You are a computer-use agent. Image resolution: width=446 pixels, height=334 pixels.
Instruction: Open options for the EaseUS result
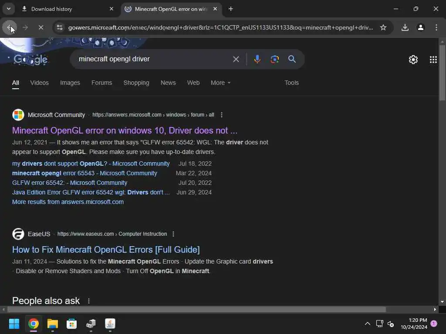pyautogui.click(x=173, y=234)
